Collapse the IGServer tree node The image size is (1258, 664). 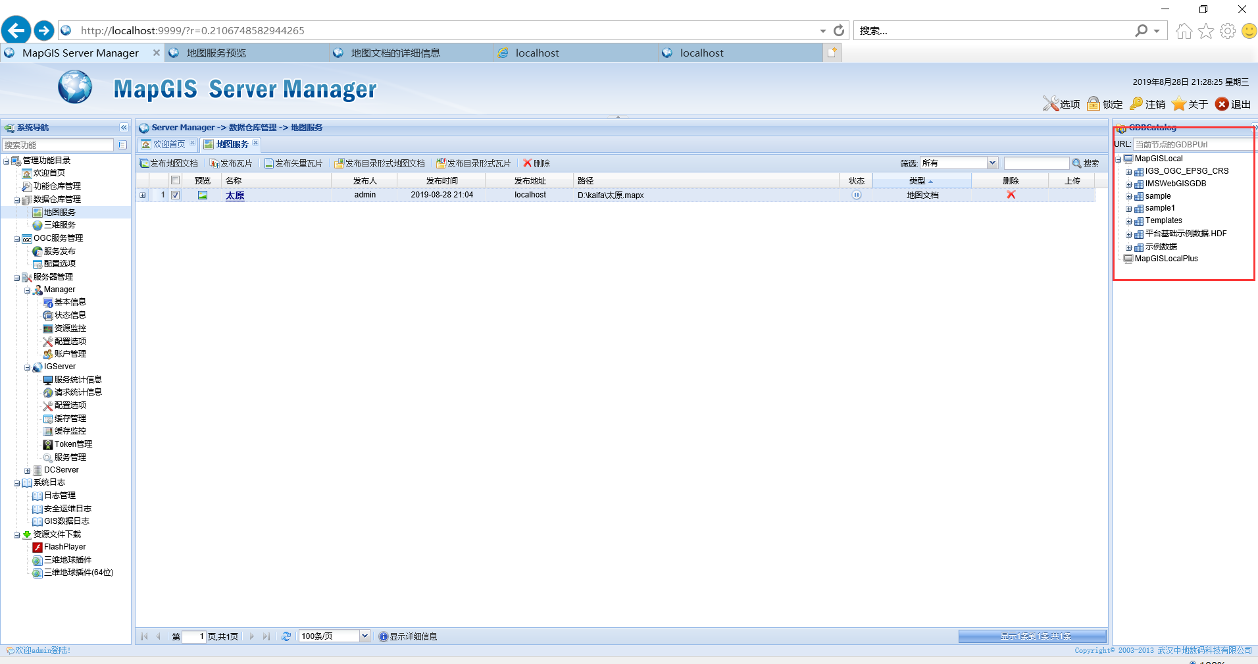pyautogui.click(x=27, y=367)
